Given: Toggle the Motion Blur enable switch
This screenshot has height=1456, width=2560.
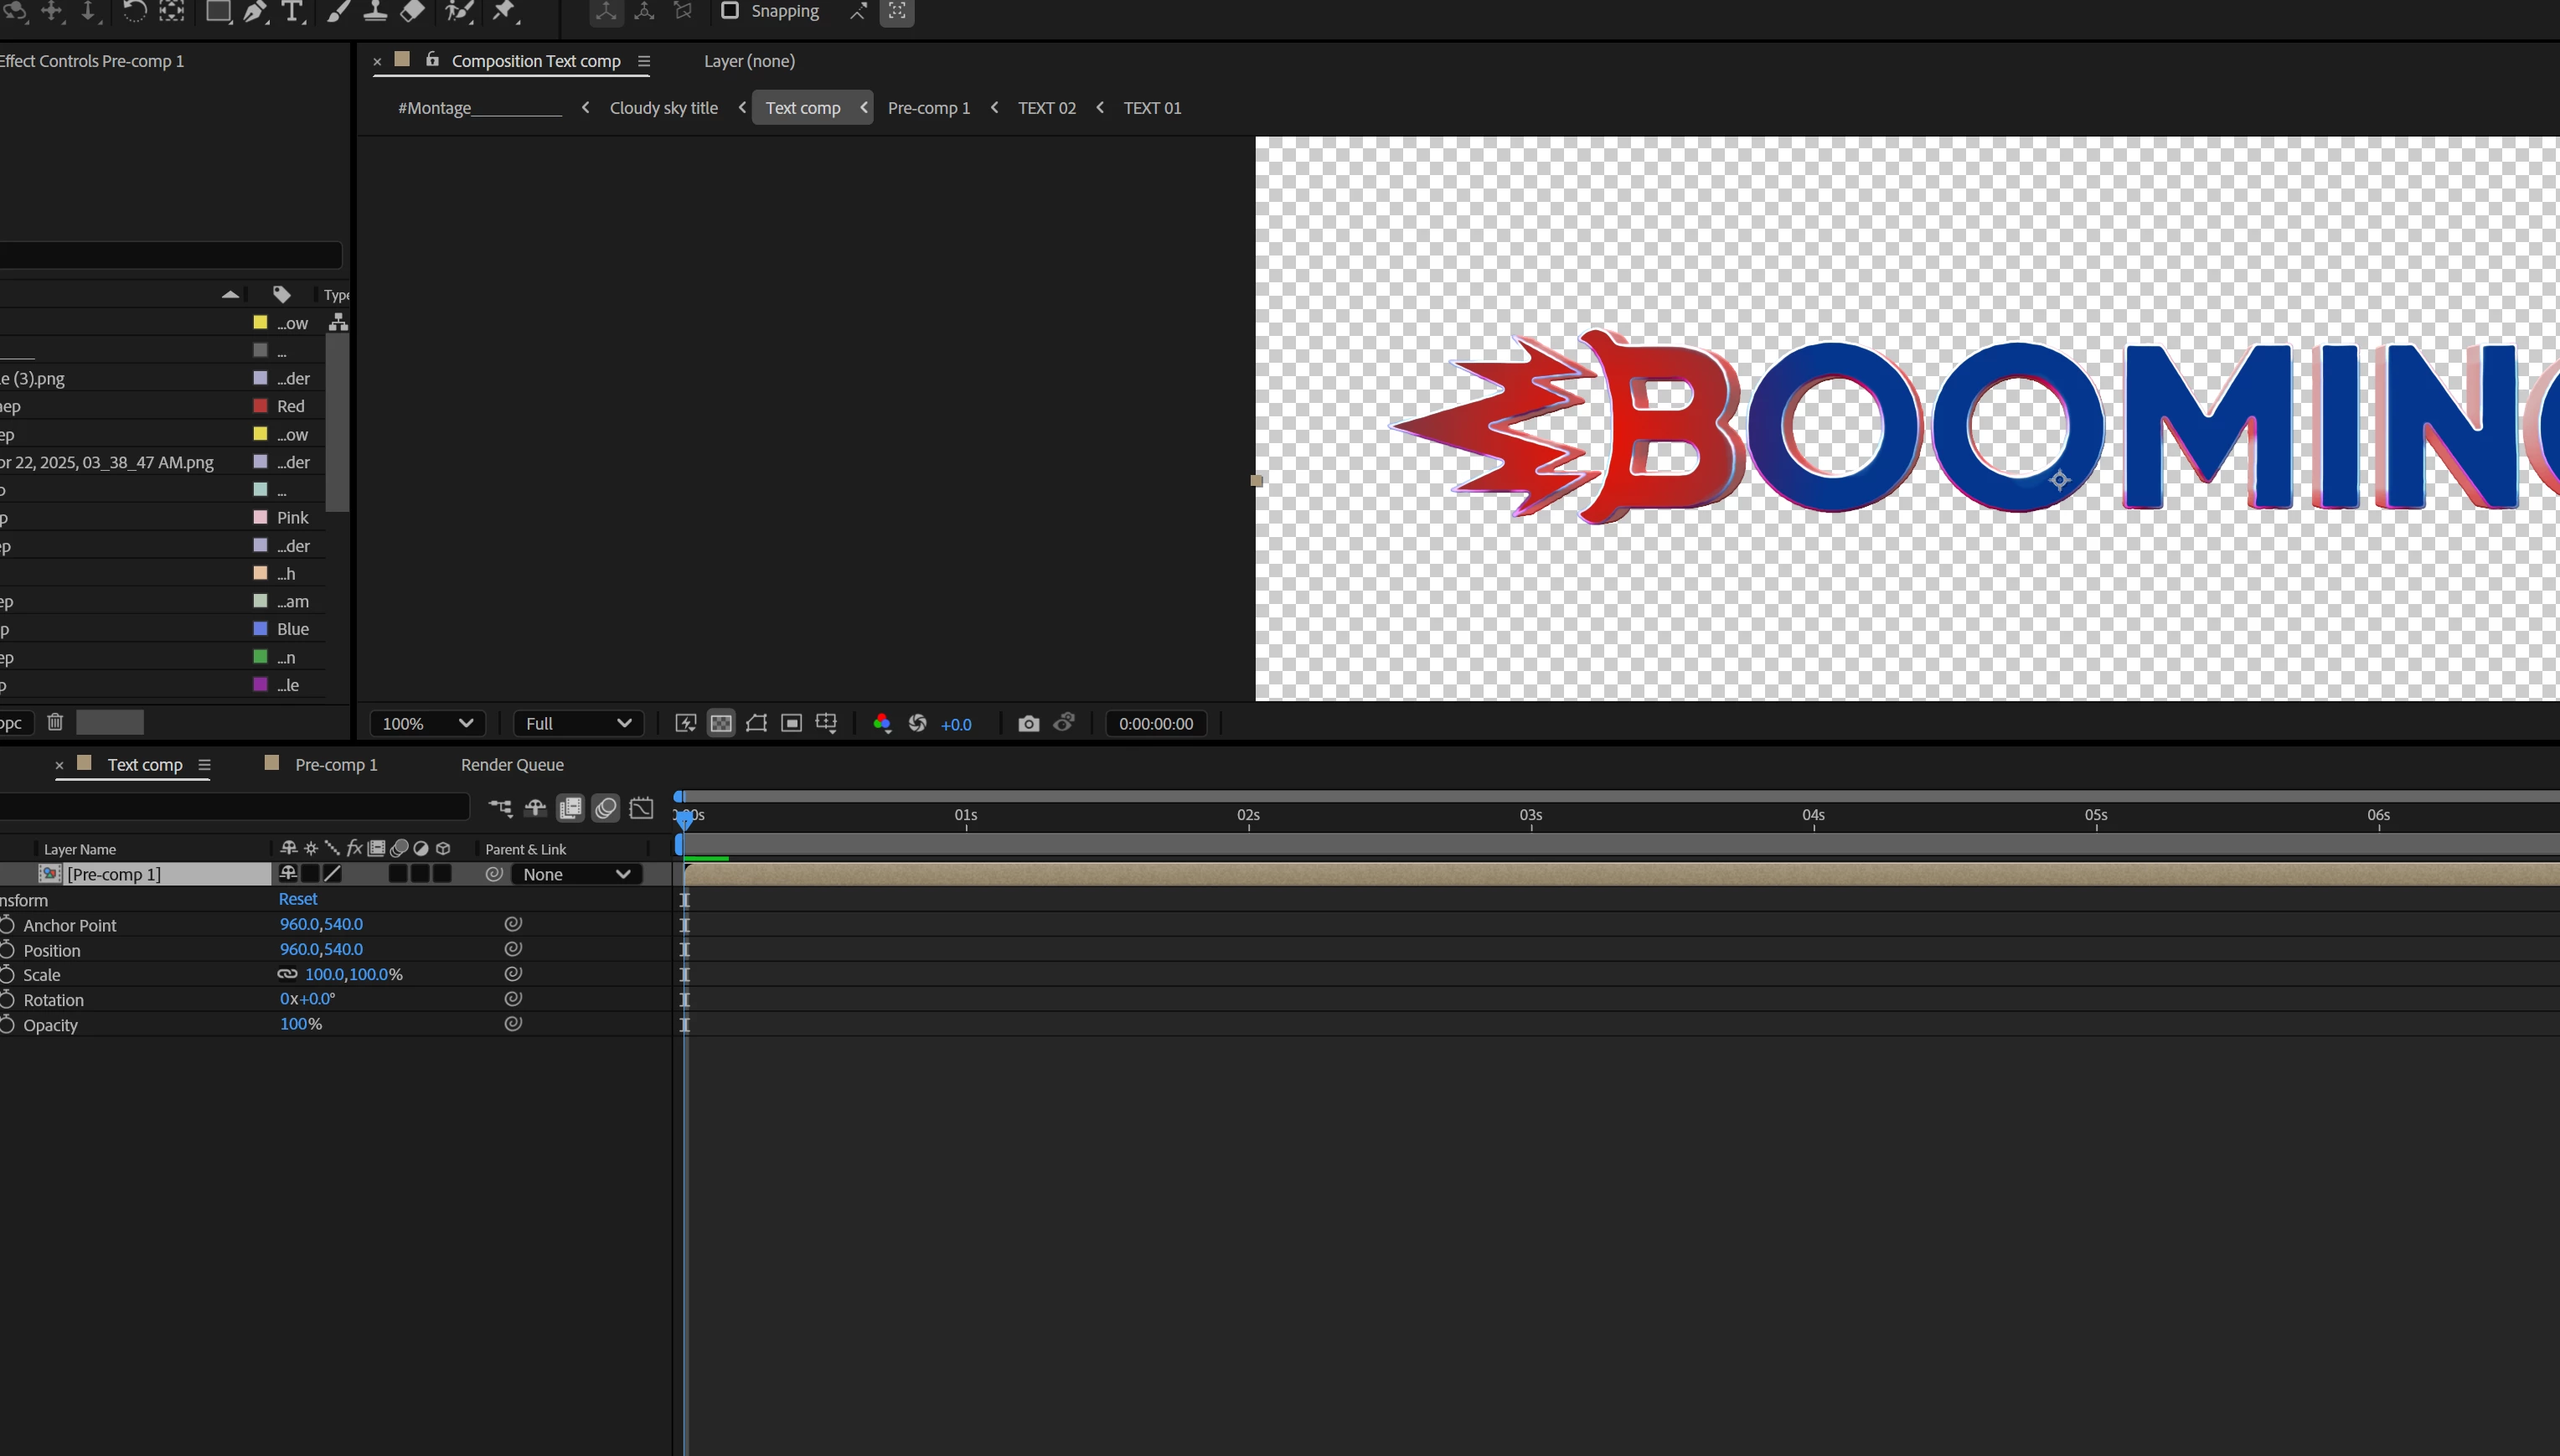Looking at the screenshot, I should point(606,808).
